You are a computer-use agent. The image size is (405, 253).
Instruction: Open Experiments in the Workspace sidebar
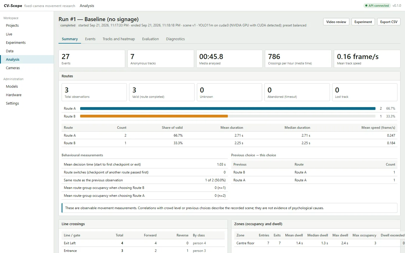(x=27, y=43)
